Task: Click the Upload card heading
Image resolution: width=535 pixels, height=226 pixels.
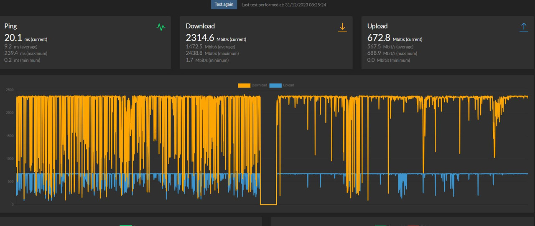Action: point(377,26)
